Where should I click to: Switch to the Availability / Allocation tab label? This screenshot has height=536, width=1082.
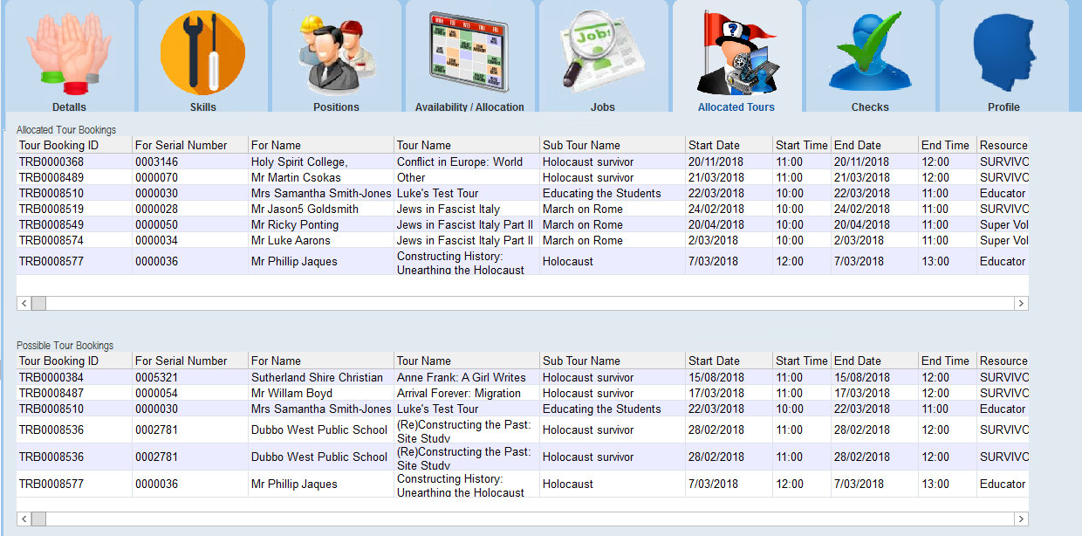point(469,107)
